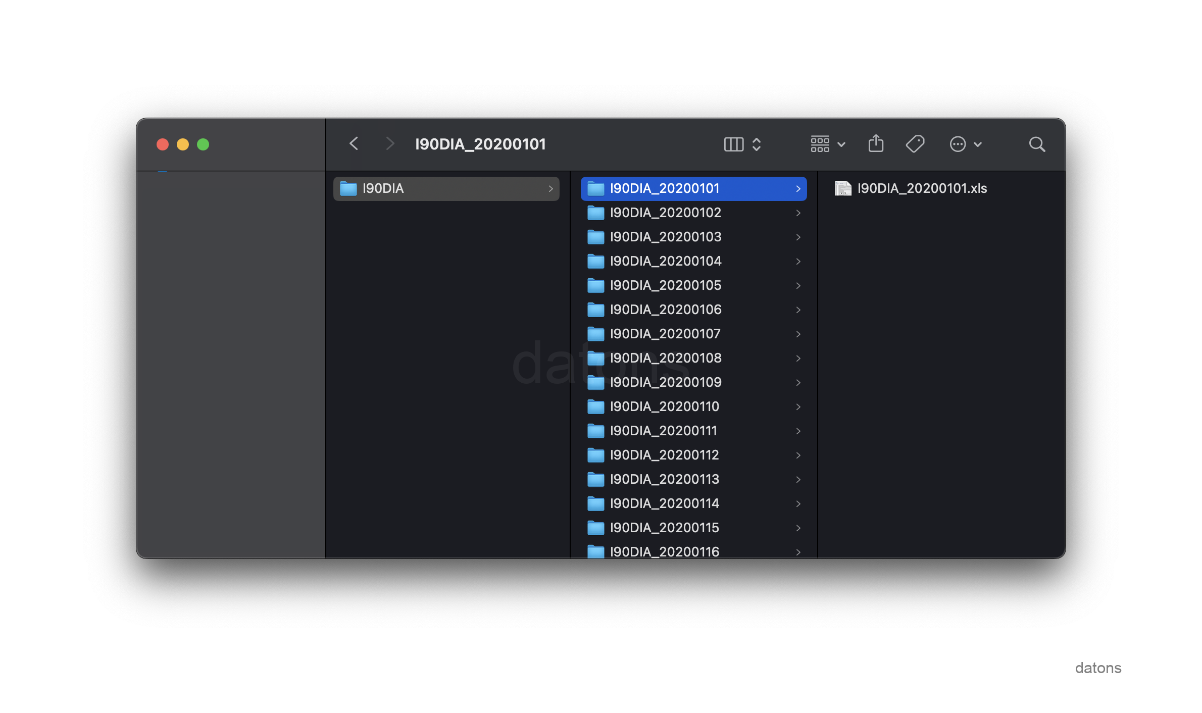Click the column view icon

click(x=733, y=144)
